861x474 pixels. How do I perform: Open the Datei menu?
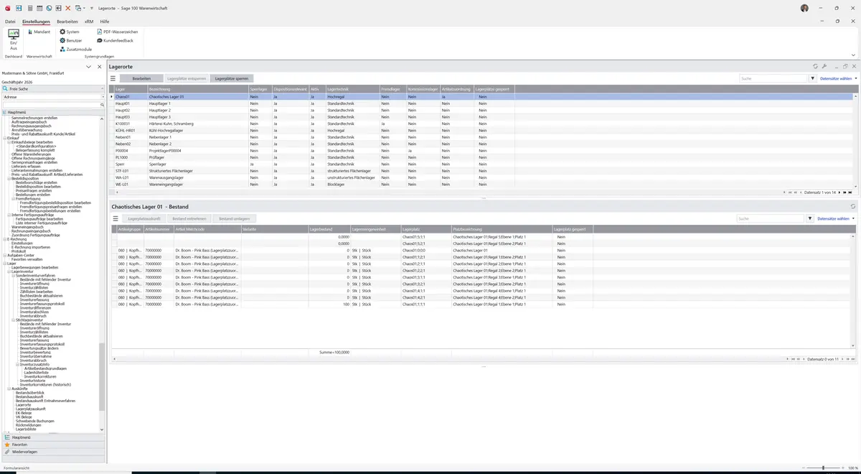10,22
